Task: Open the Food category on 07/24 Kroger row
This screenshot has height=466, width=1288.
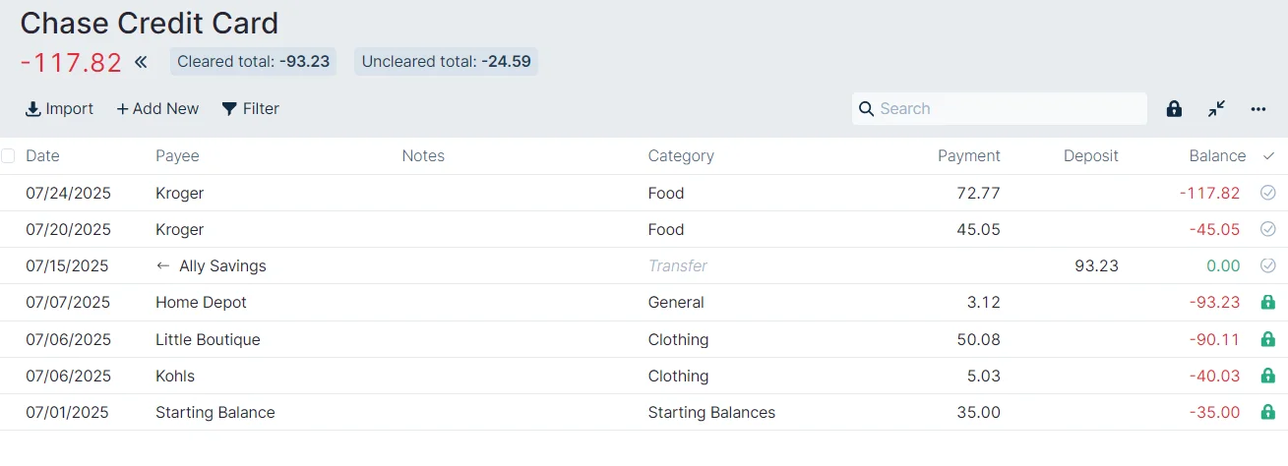Action: click(x=666, y=194)
